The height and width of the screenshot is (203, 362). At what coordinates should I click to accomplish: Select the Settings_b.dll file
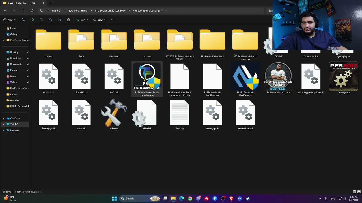(48, 114)
